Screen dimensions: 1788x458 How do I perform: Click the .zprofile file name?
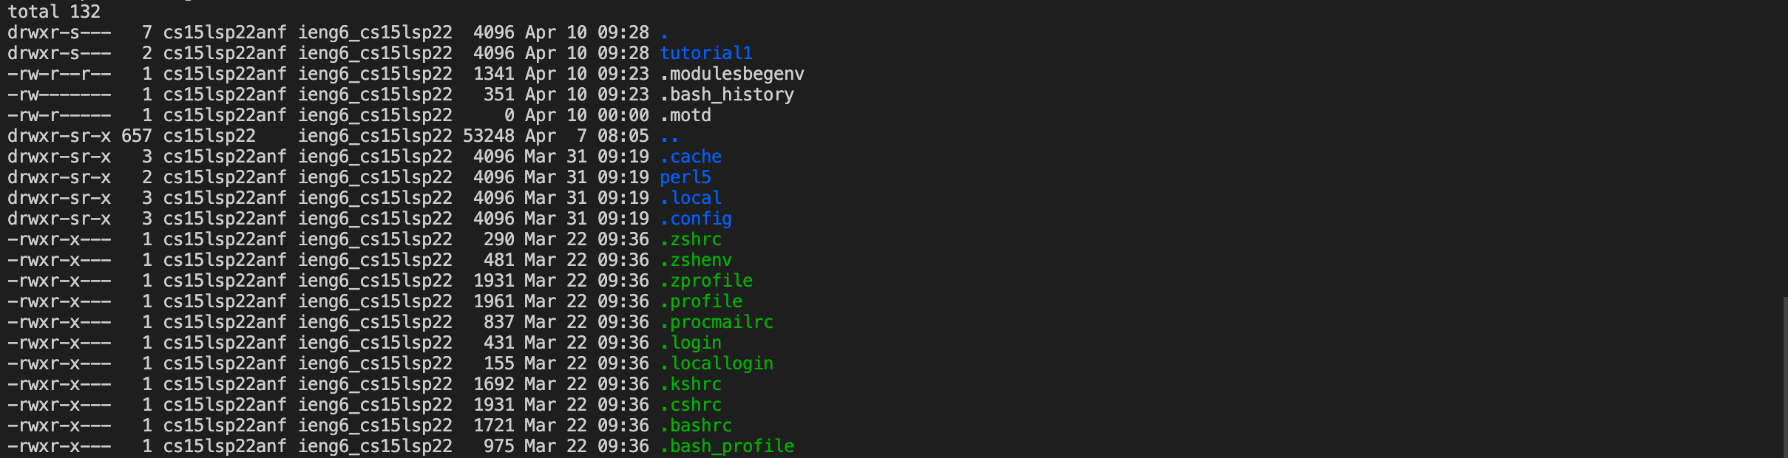706,281
